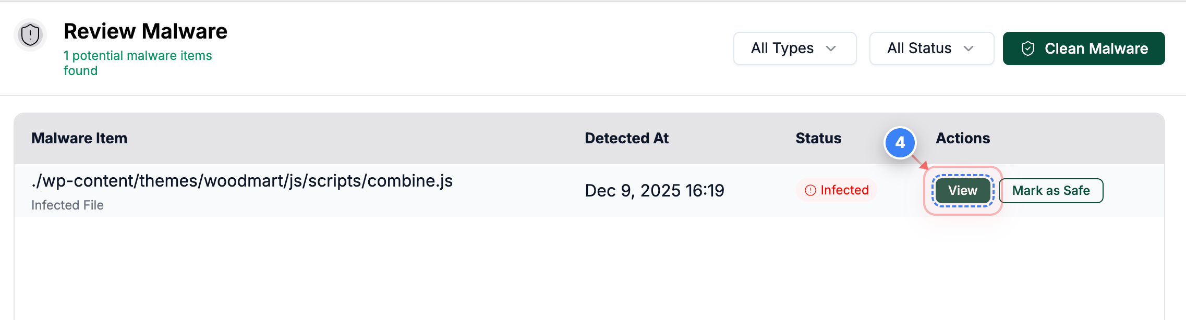Image resolution: width=1186 pixels, height=320 pixels.
Task: Select the Malware Item column header
Action: click(x=79, y=138)
